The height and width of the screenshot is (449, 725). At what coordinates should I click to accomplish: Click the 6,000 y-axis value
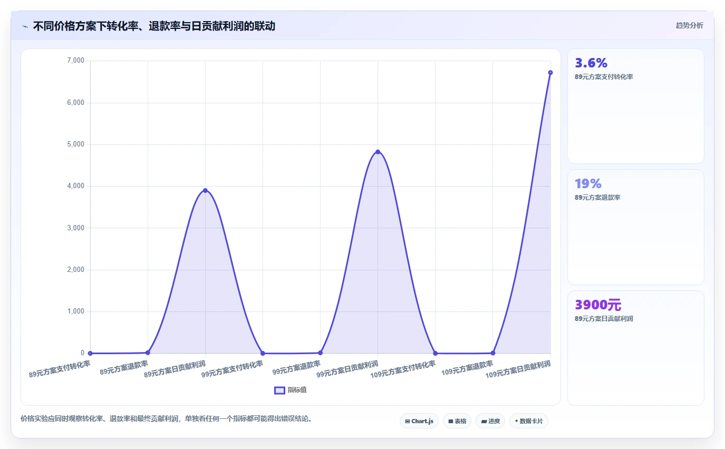76,102
